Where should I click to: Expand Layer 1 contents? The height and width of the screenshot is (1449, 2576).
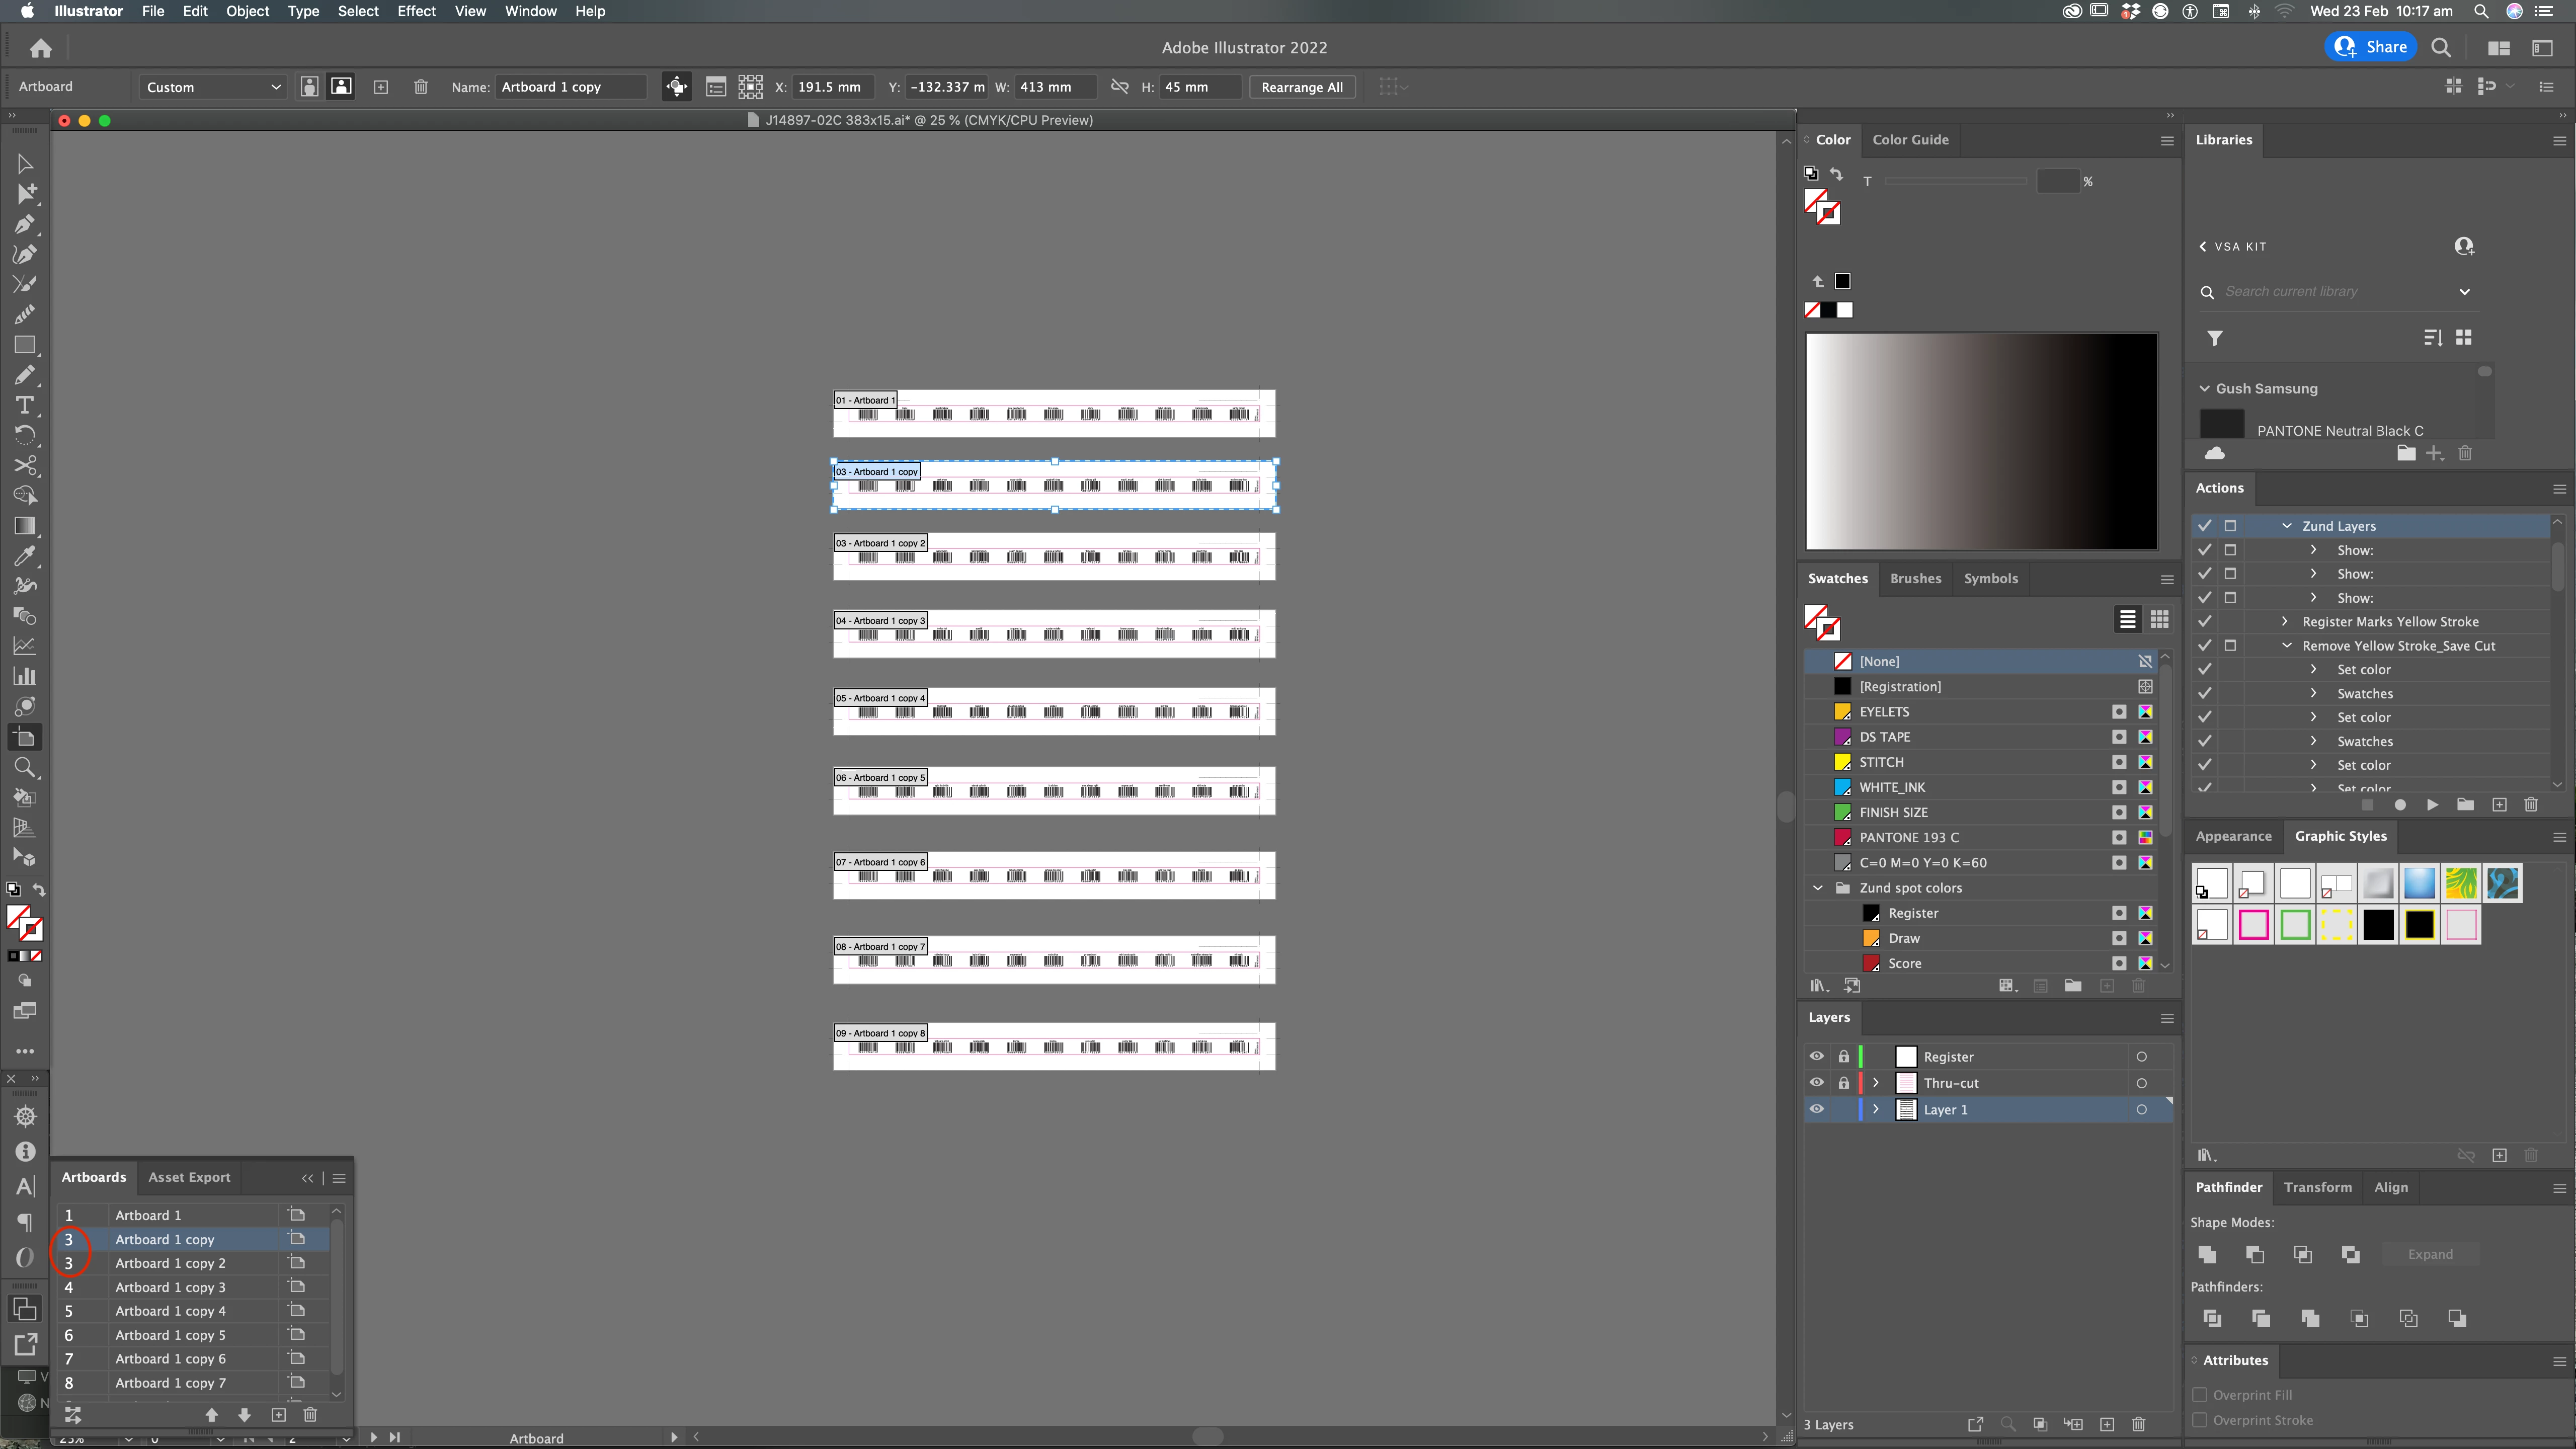click(x=1876, y=1110)
